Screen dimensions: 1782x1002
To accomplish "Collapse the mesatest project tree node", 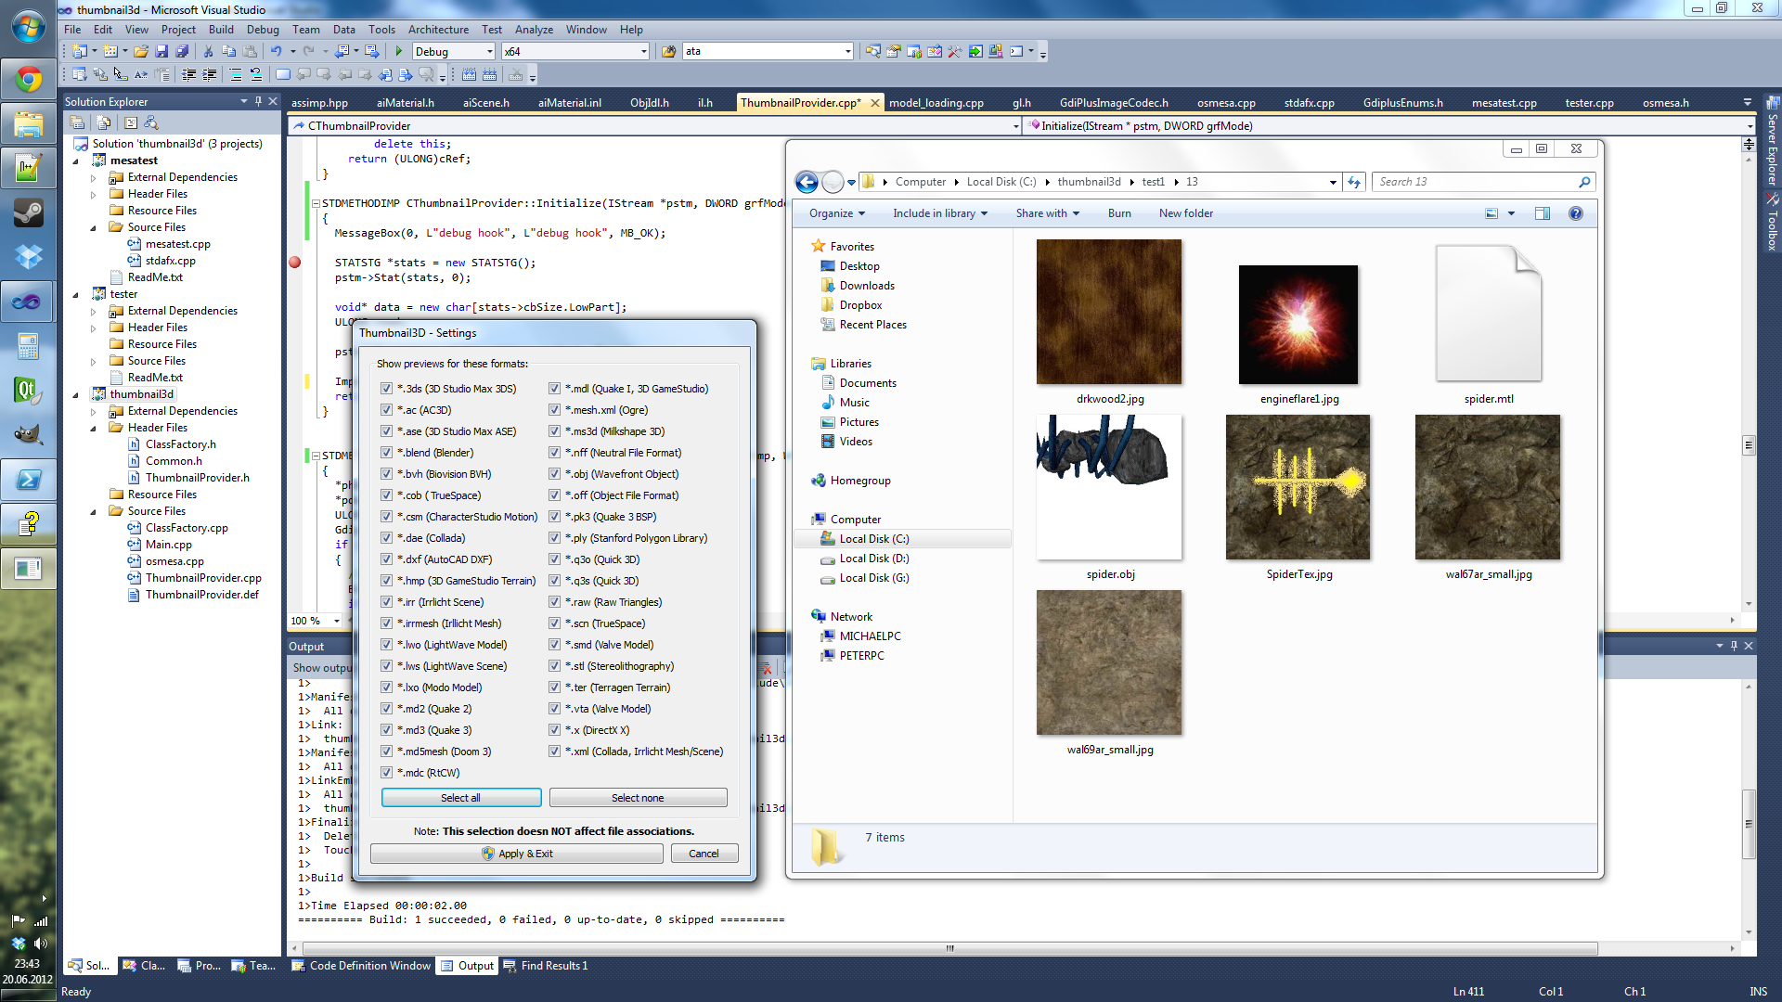I will click(76, 161).
